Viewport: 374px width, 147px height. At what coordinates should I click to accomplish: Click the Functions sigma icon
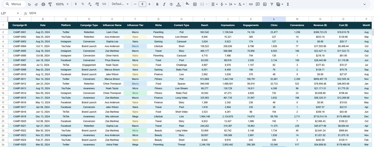288,4
